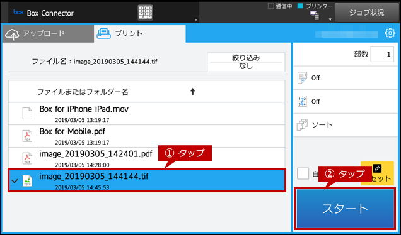This screenshot has height=235, width=401.
Task: Uncheck the selected image_20190305_144144.tif row checkmark
Action: (x=15, y=181)
